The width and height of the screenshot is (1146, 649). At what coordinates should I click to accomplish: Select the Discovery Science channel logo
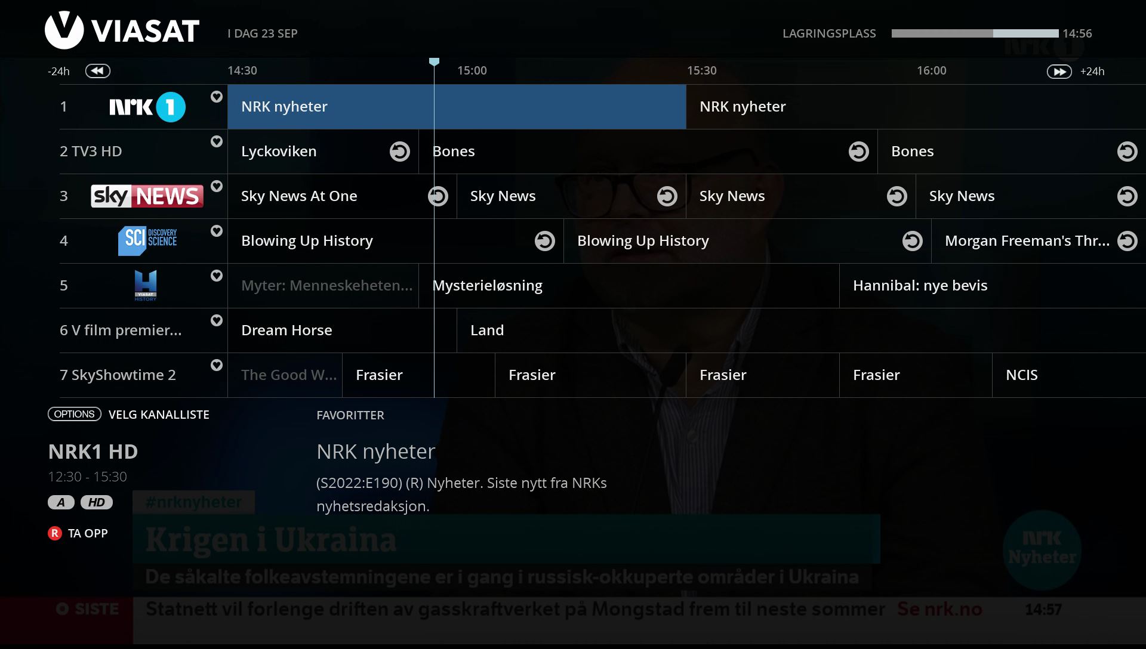147,241
